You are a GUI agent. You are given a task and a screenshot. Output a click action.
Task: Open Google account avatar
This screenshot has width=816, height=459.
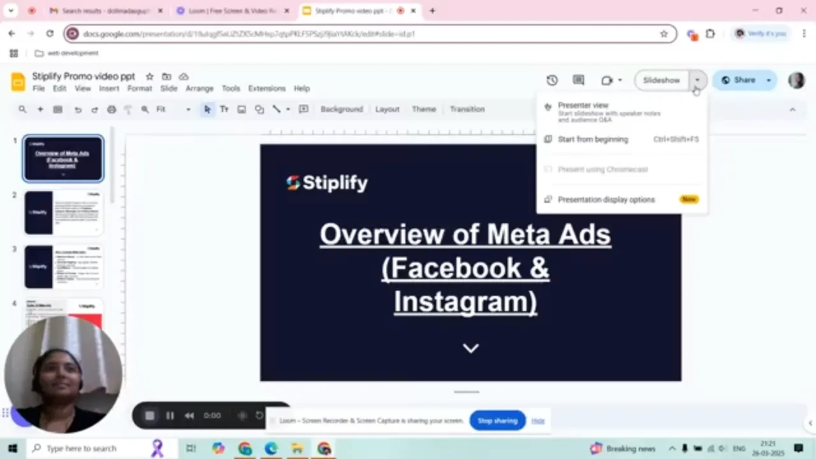(796, 80)
